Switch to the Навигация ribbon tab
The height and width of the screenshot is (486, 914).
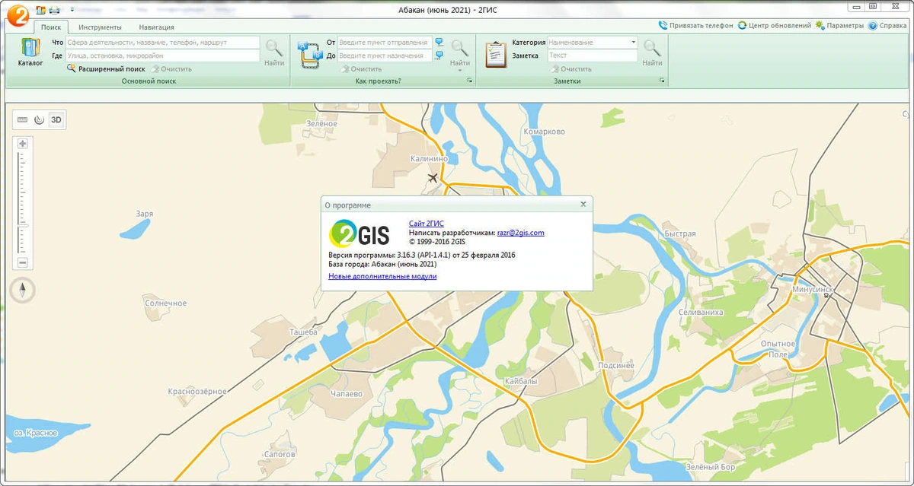tap(156, 27)
